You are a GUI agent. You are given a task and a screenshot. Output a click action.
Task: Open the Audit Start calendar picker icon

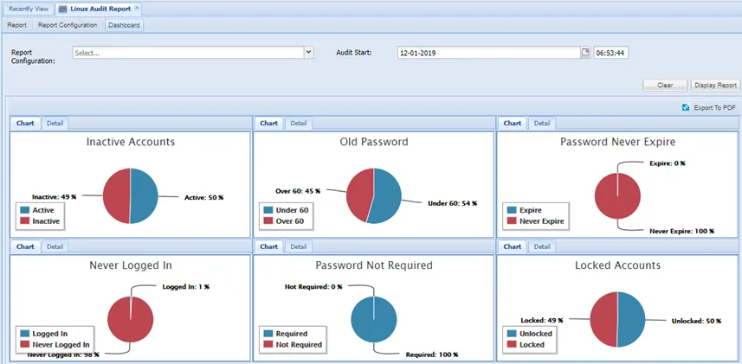[586, 53]
